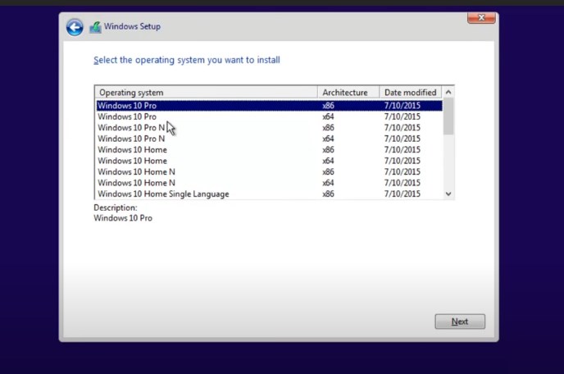The width and height of the screenshot is (564, 374).
Task: Click the list scrollbar down arrow
Action: pos(448,194)
